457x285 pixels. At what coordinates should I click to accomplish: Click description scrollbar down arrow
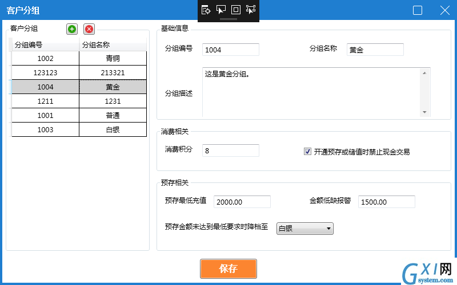(424, 112)
